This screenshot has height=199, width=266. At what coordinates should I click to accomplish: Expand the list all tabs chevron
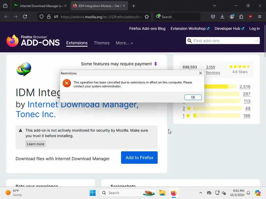[x=214, y=6]
